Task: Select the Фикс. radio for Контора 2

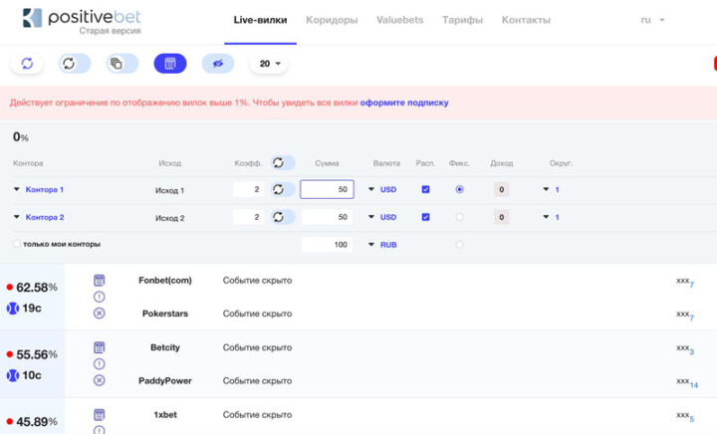Action: [x=459, y=217]
